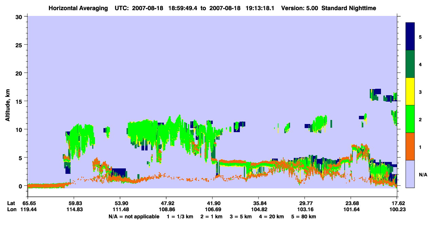Click legend text 'N/A = not applicable'
441x226 pixels.
coord(134,217)
